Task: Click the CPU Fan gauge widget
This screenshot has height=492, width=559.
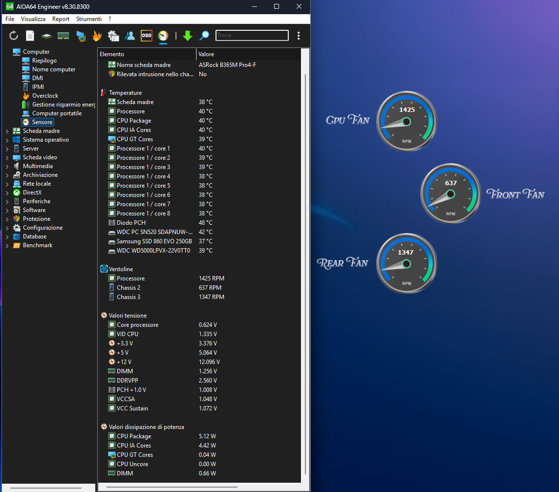Action: click(x=407, y=121)
